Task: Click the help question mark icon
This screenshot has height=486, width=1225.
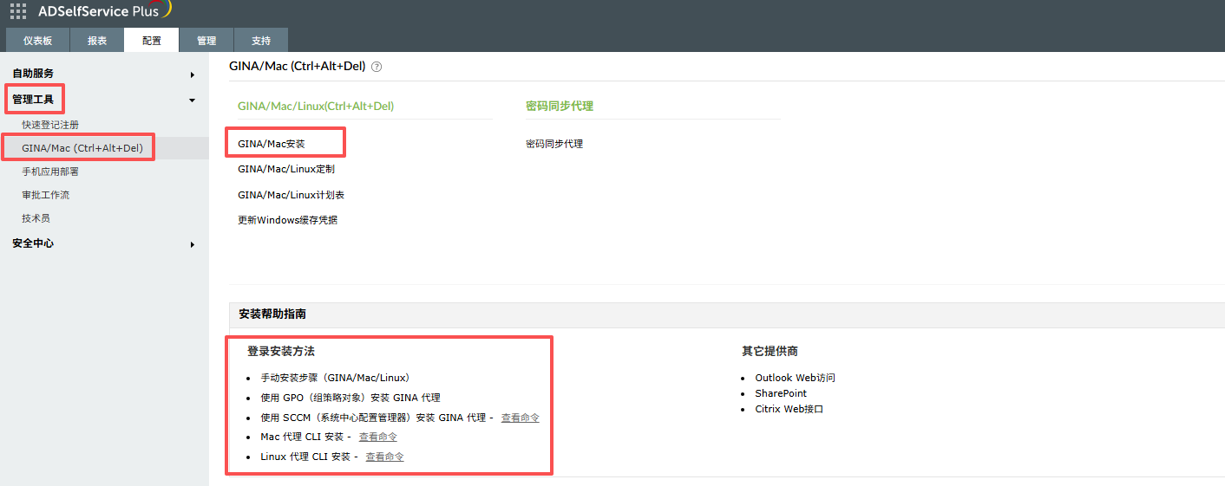Action: coord(377,67)
